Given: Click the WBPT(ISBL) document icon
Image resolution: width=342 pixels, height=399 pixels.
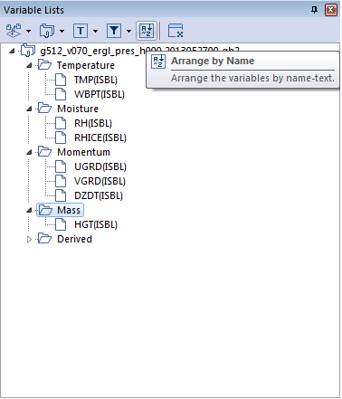Looking at the screenshot, I should tap(61, 94).
